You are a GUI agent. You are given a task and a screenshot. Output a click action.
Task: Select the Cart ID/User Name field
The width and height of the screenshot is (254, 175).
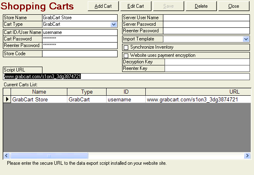80,32
